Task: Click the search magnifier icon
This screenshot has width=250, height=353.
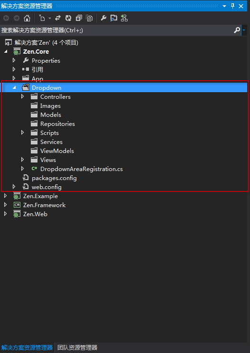Action: (x=237, y=30)
